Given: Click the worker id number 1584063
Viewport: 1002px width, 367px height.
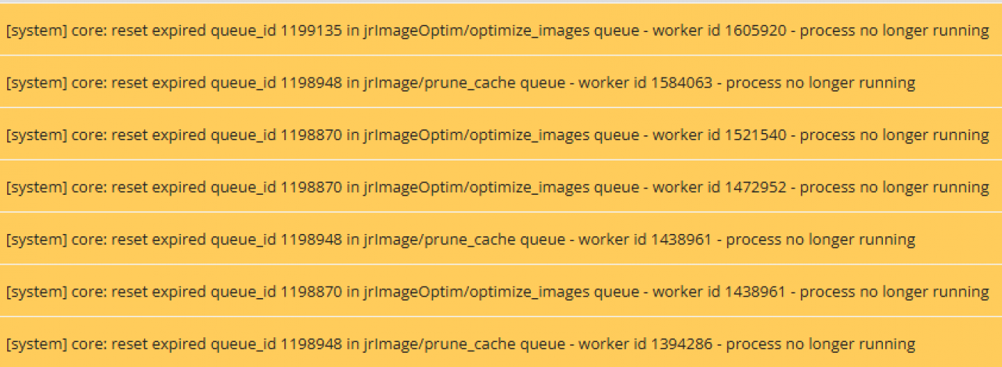Looking at the screenshot, I should pos(682,83).
